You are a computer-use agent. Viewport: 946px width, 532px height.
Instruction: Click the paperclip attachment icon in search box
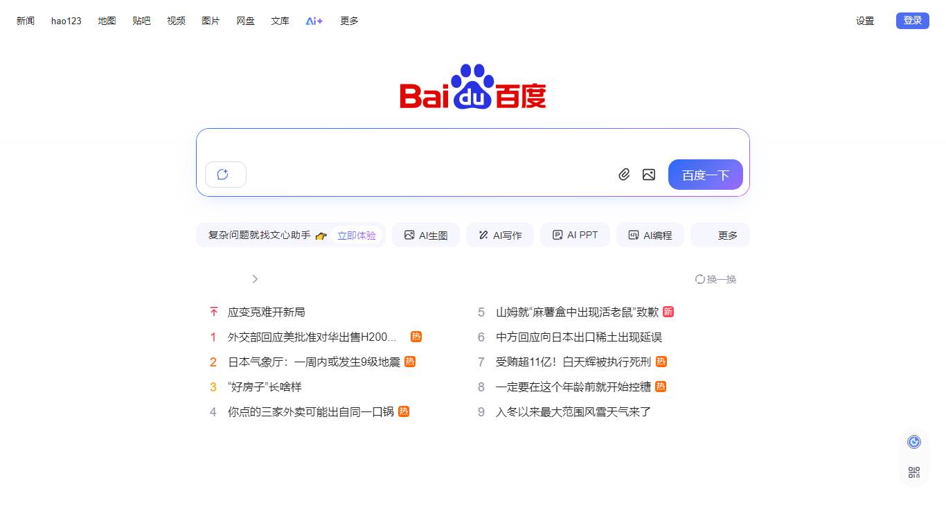tap(624, 175)
